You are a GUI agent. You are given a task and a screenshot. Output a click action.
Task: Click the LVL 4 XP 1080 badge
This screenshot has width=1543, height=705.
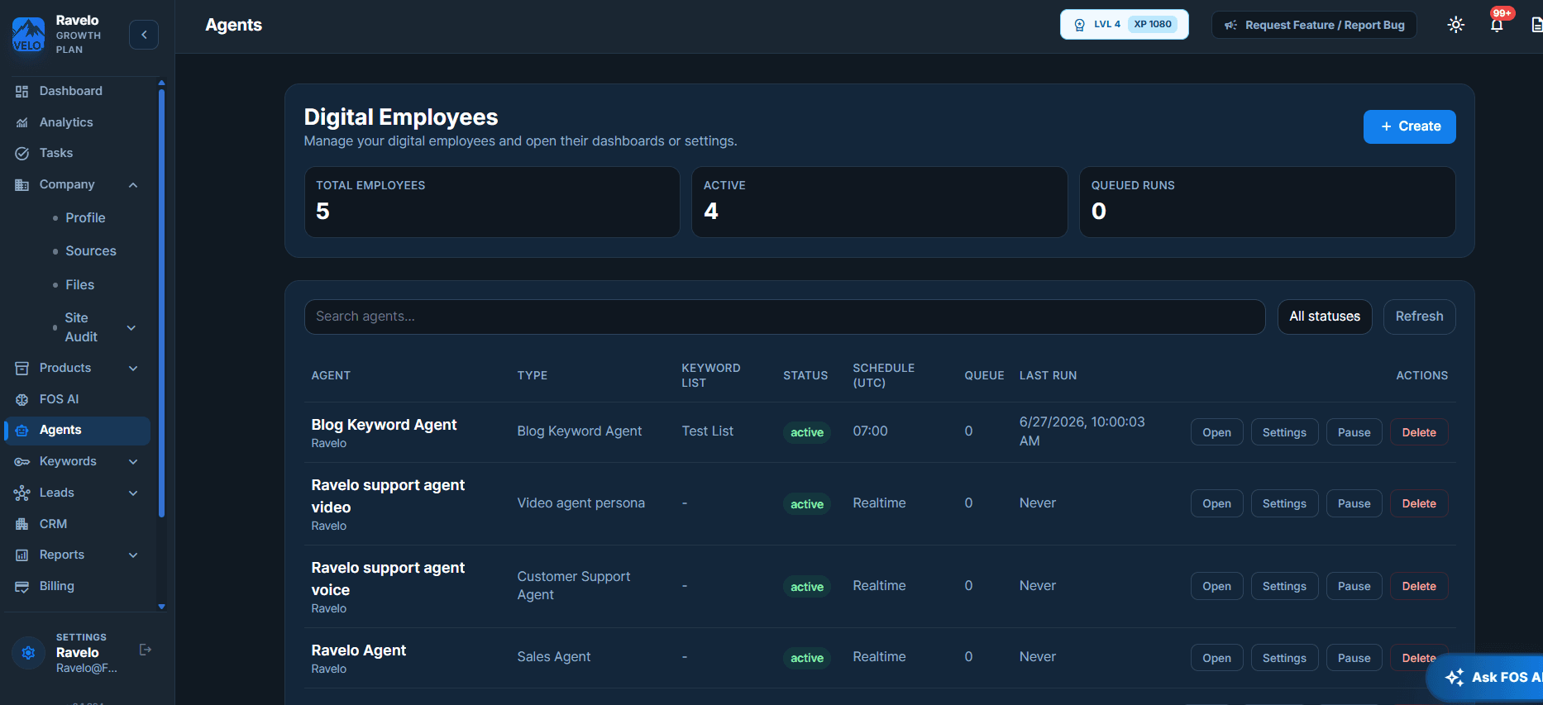pyautogui.click(x=1125, y=25)
